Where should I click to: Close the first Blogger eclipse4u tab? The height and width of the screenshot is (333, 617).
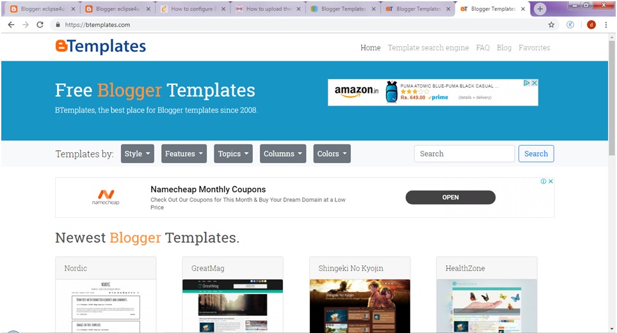[73, 9]
